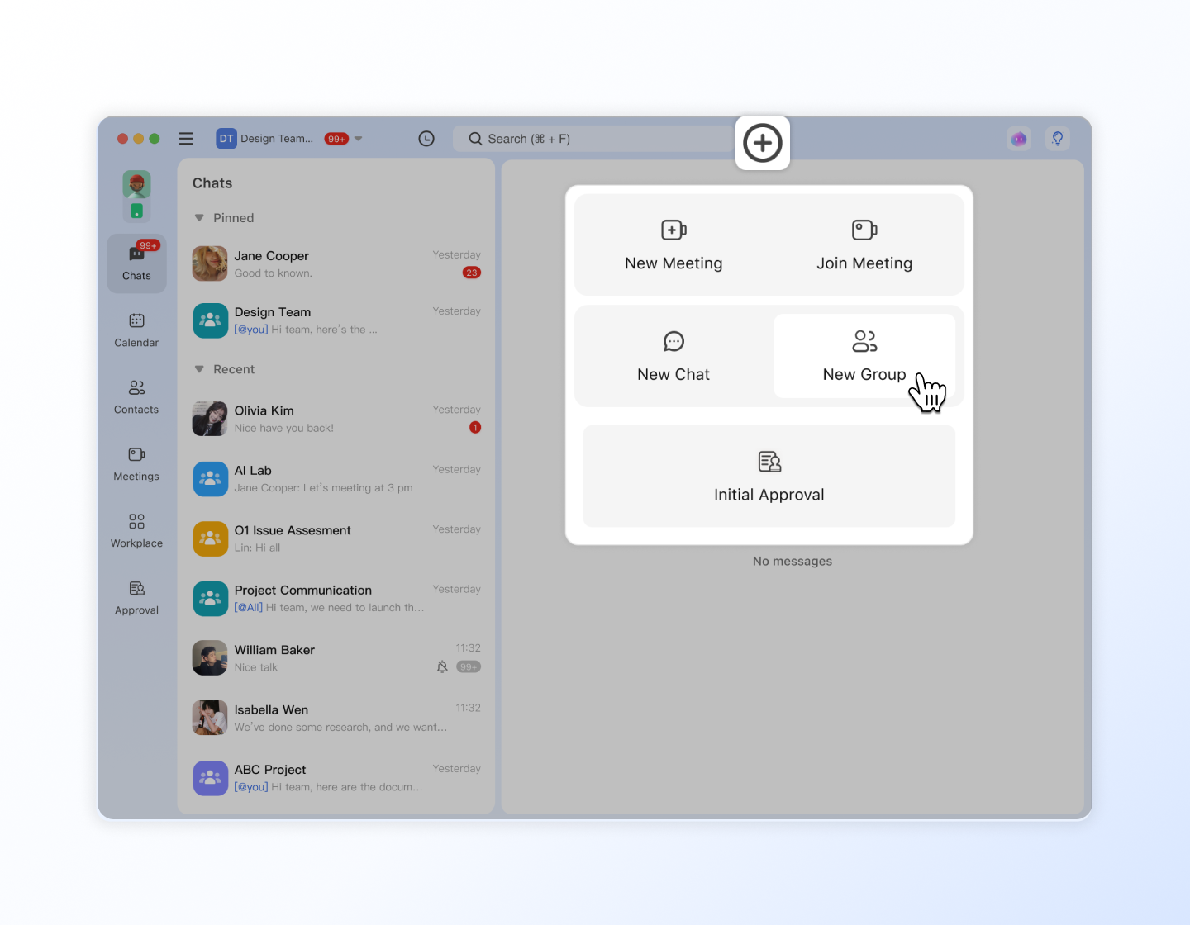Start an Initial Approval

[769, 477]
